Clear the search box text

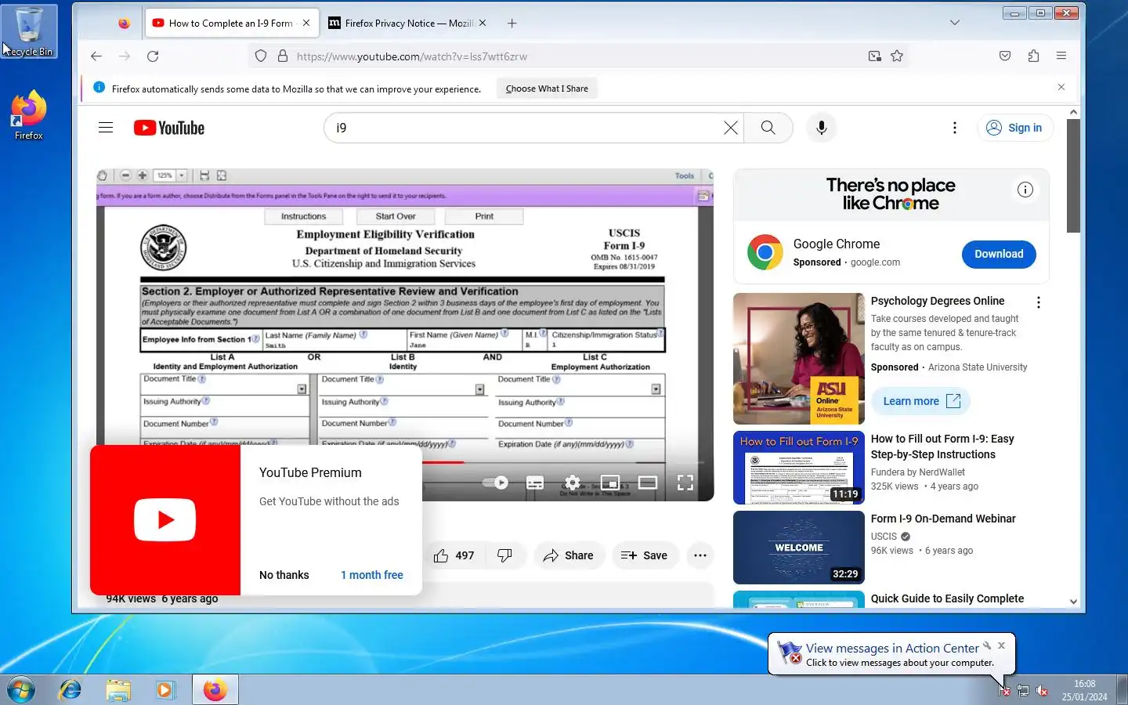pyautogui.click(x=731, y=128)
